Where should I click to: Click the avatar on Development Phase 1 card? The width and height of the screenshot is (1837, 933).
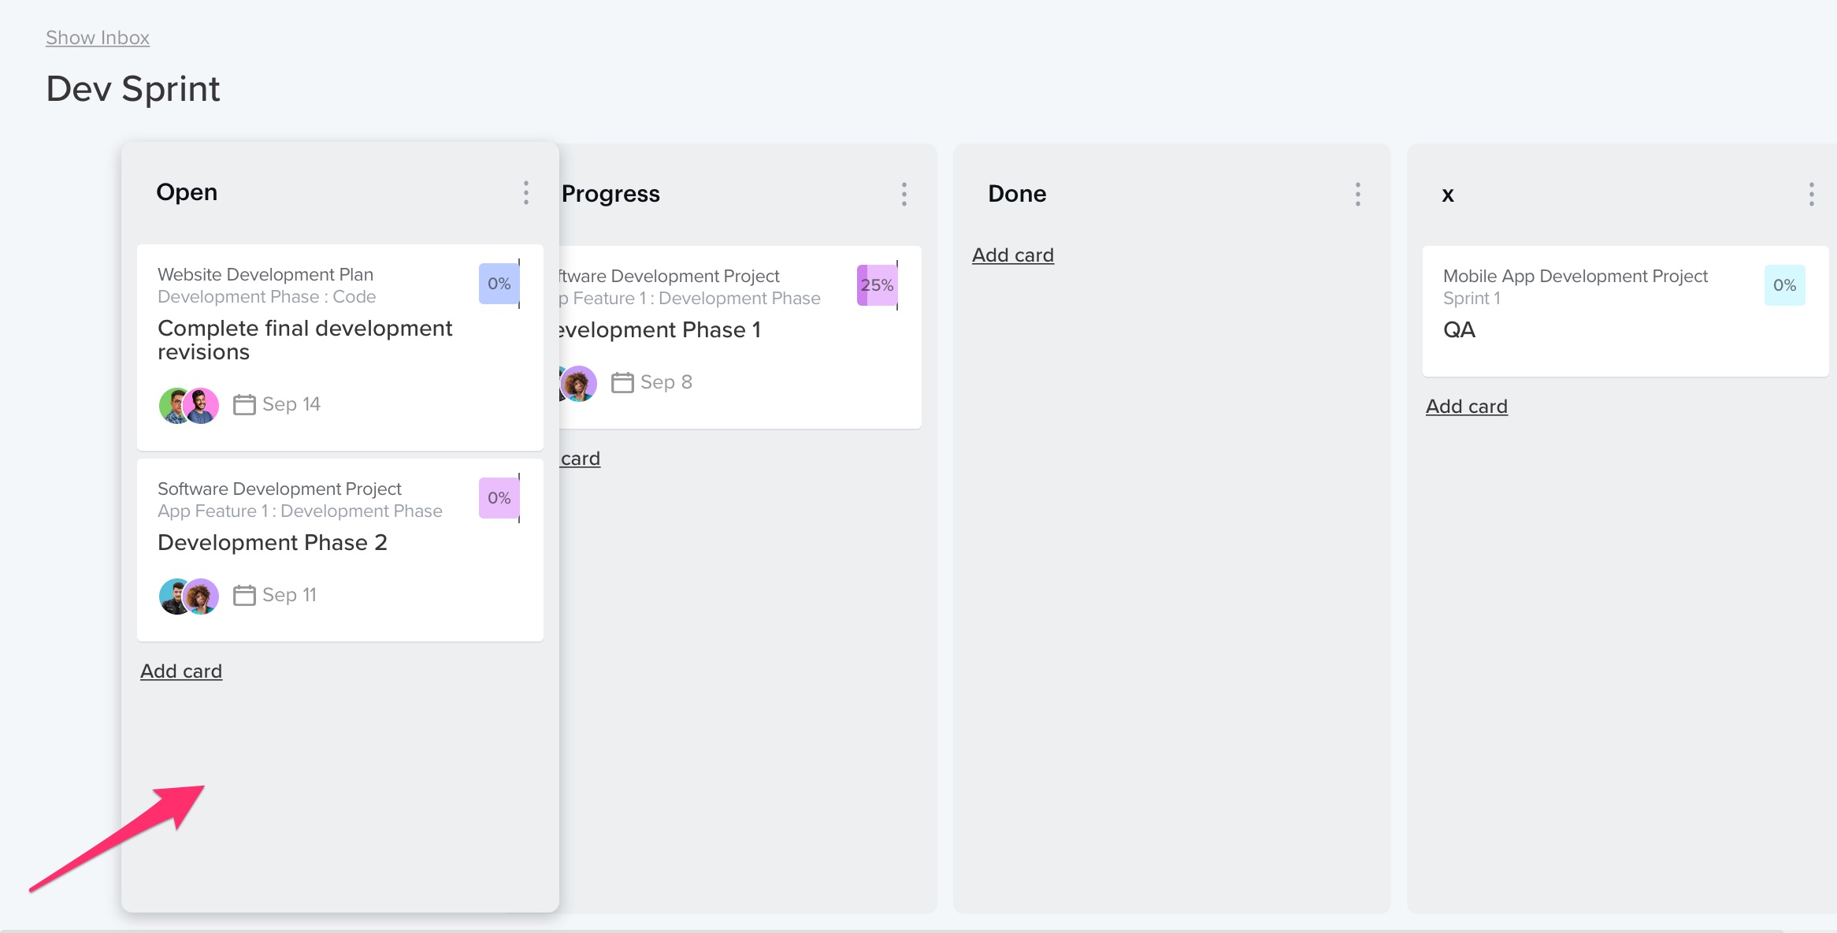click(x=578, y=384)
